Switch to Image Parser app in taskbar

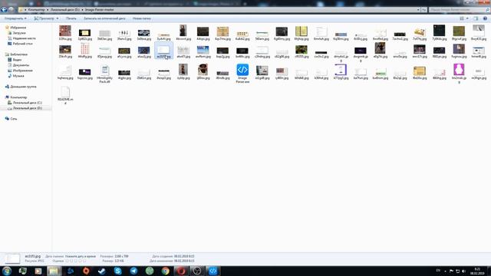click(213, 271)
